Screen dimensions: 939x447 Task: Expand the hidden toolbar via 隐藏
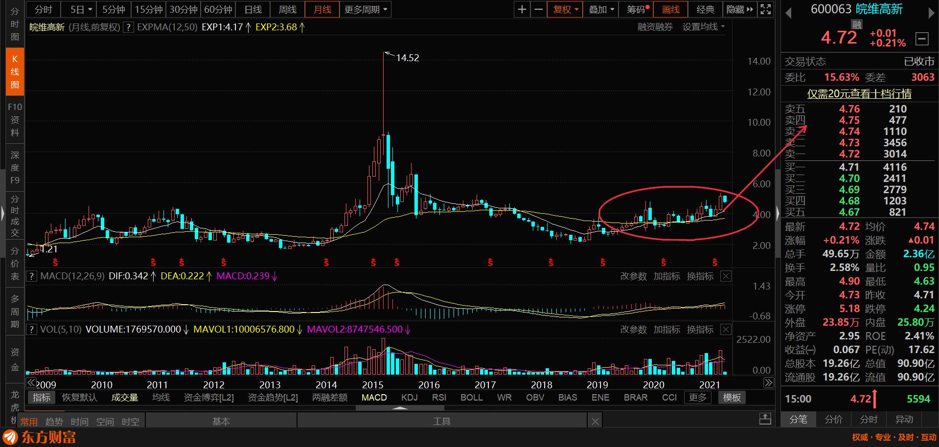[739, 9]
